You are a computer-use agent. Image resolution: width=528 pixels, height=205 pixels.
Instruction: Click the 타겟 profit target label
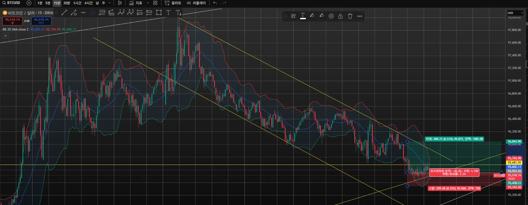(x=454, y=139)
